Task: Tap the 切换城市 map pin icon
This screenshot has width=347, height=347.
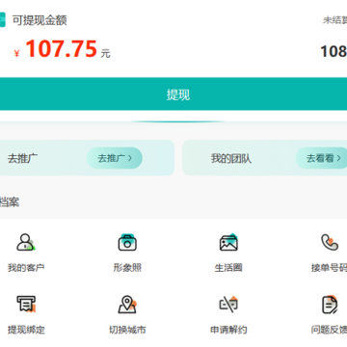Action: point(127,305)
